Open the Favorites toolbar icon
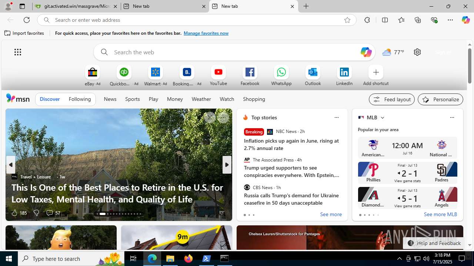 coord(401,20)
